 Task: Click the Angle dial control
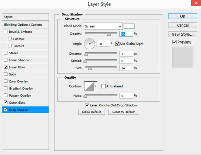[x=89, y=44]
